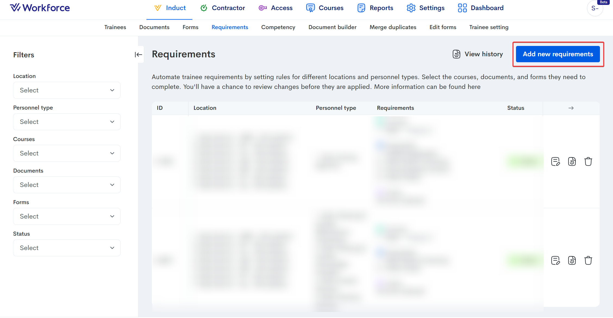Click the right arrow in table header
The image size is (613, 318).
coord(571,108)
